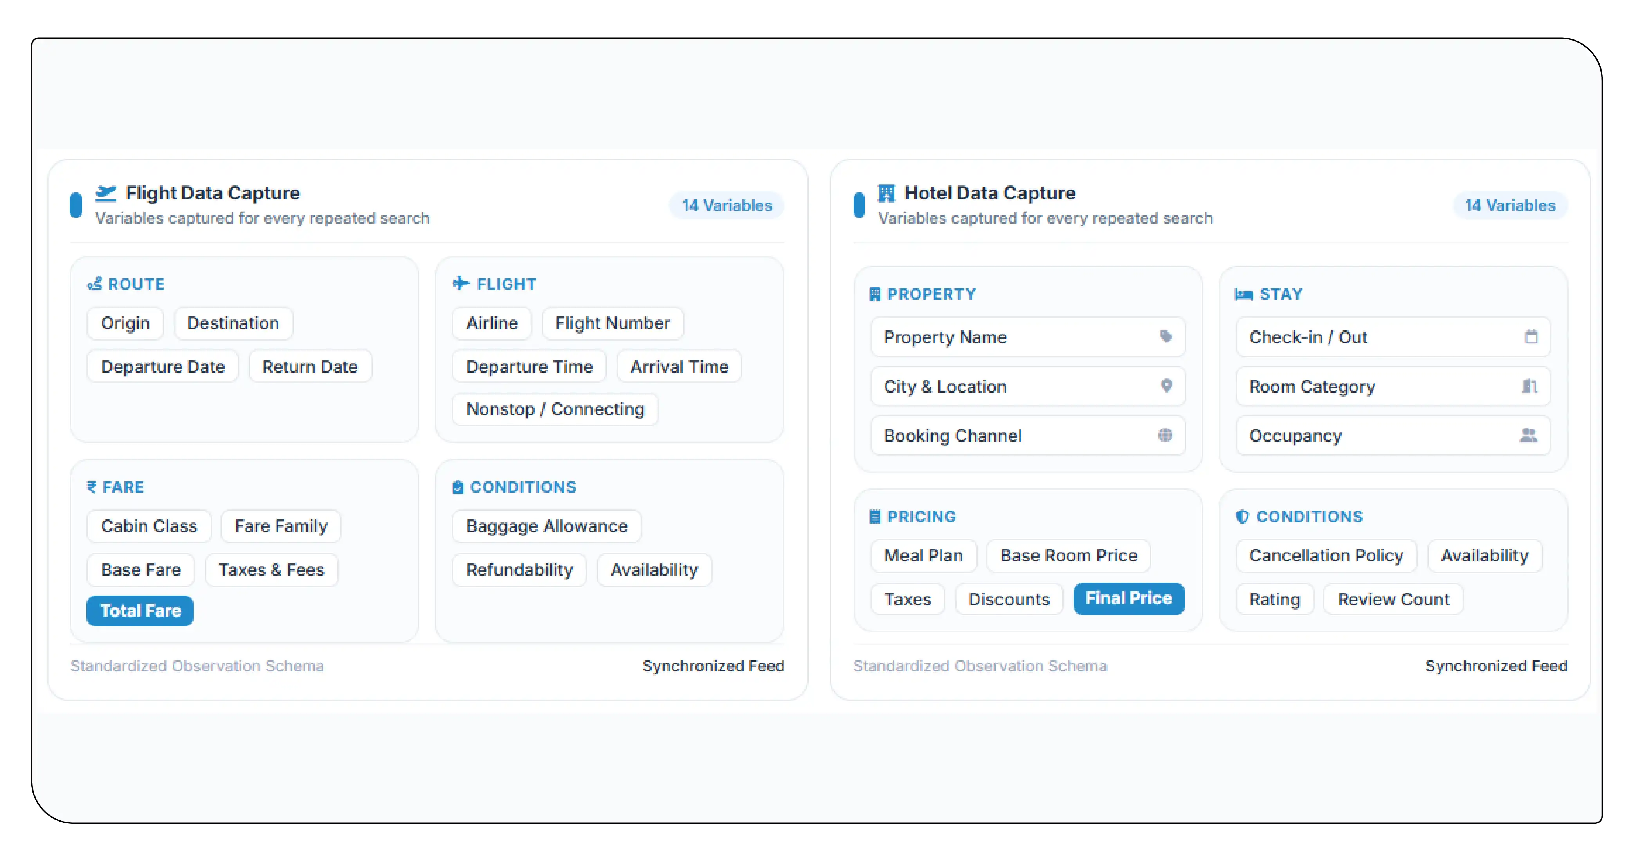Click the people icon in Occupancy

(x=1529, y=435)
